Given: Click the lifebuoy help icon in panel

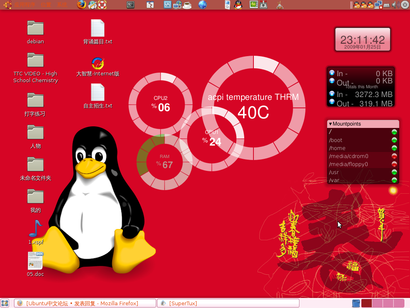Looking at the screenshot, I should pyautogui.click(x=102, y=5).
